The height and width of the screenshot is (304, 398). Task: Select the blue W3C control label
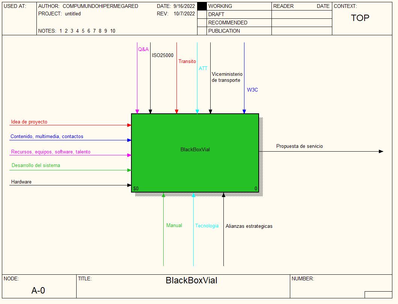coord(252,90)
